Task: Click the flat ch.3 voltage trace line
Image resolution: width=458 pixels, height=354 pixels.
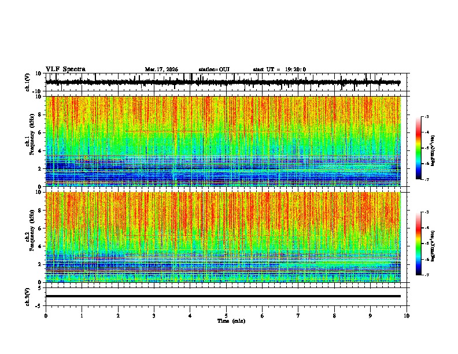Action: [x=223, y=296]
